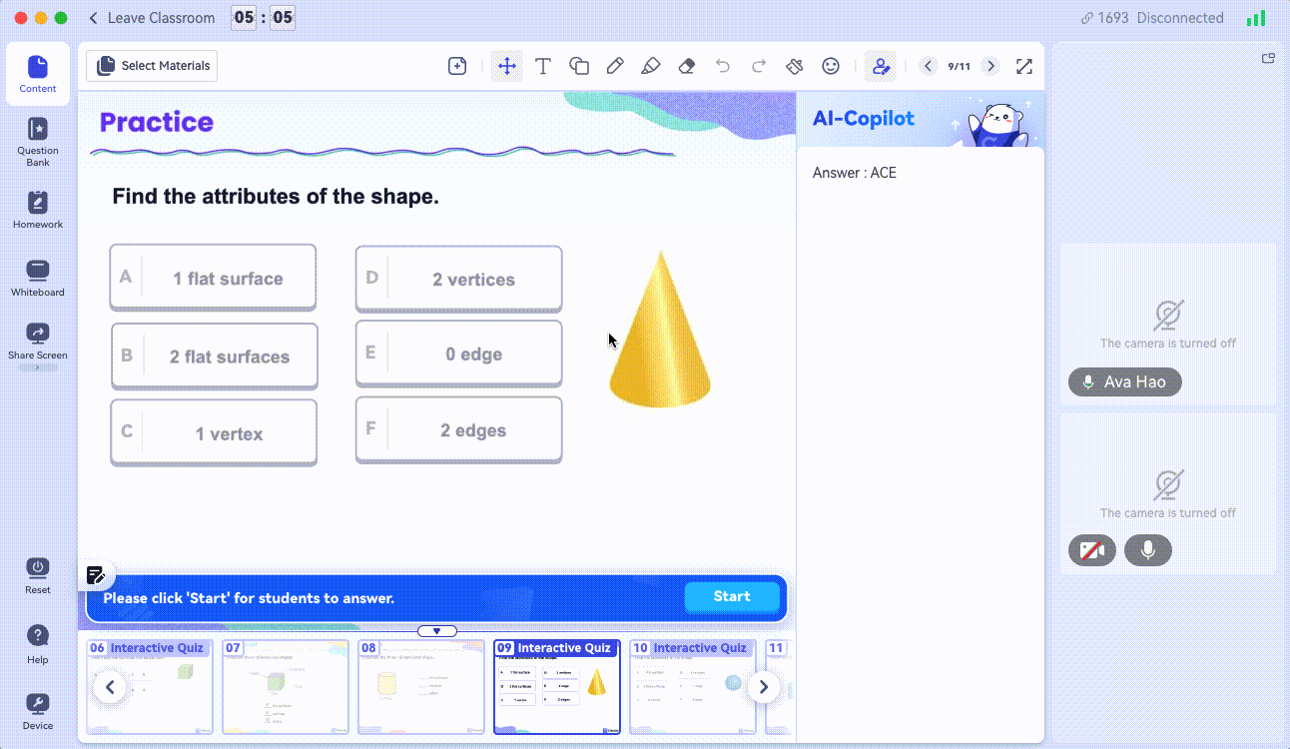1290x749 pixels.
Task: Clear the board with the broom icon
Action: pyautogui.click(x=795, y=66)
